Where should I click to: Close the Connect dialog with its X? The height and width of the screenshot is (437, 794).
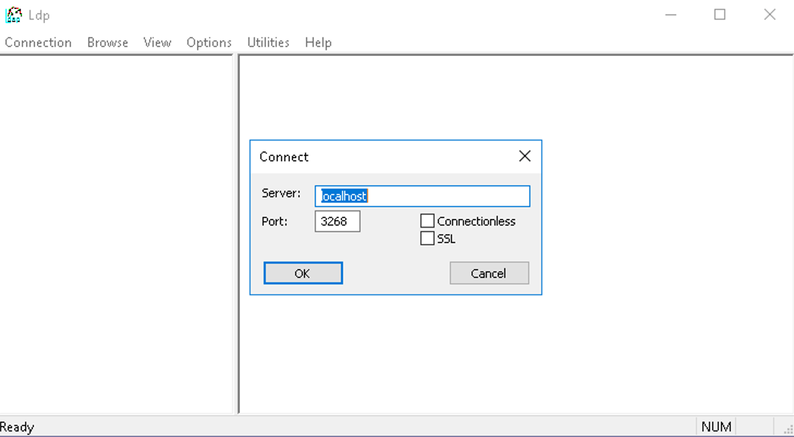point(524,156)
